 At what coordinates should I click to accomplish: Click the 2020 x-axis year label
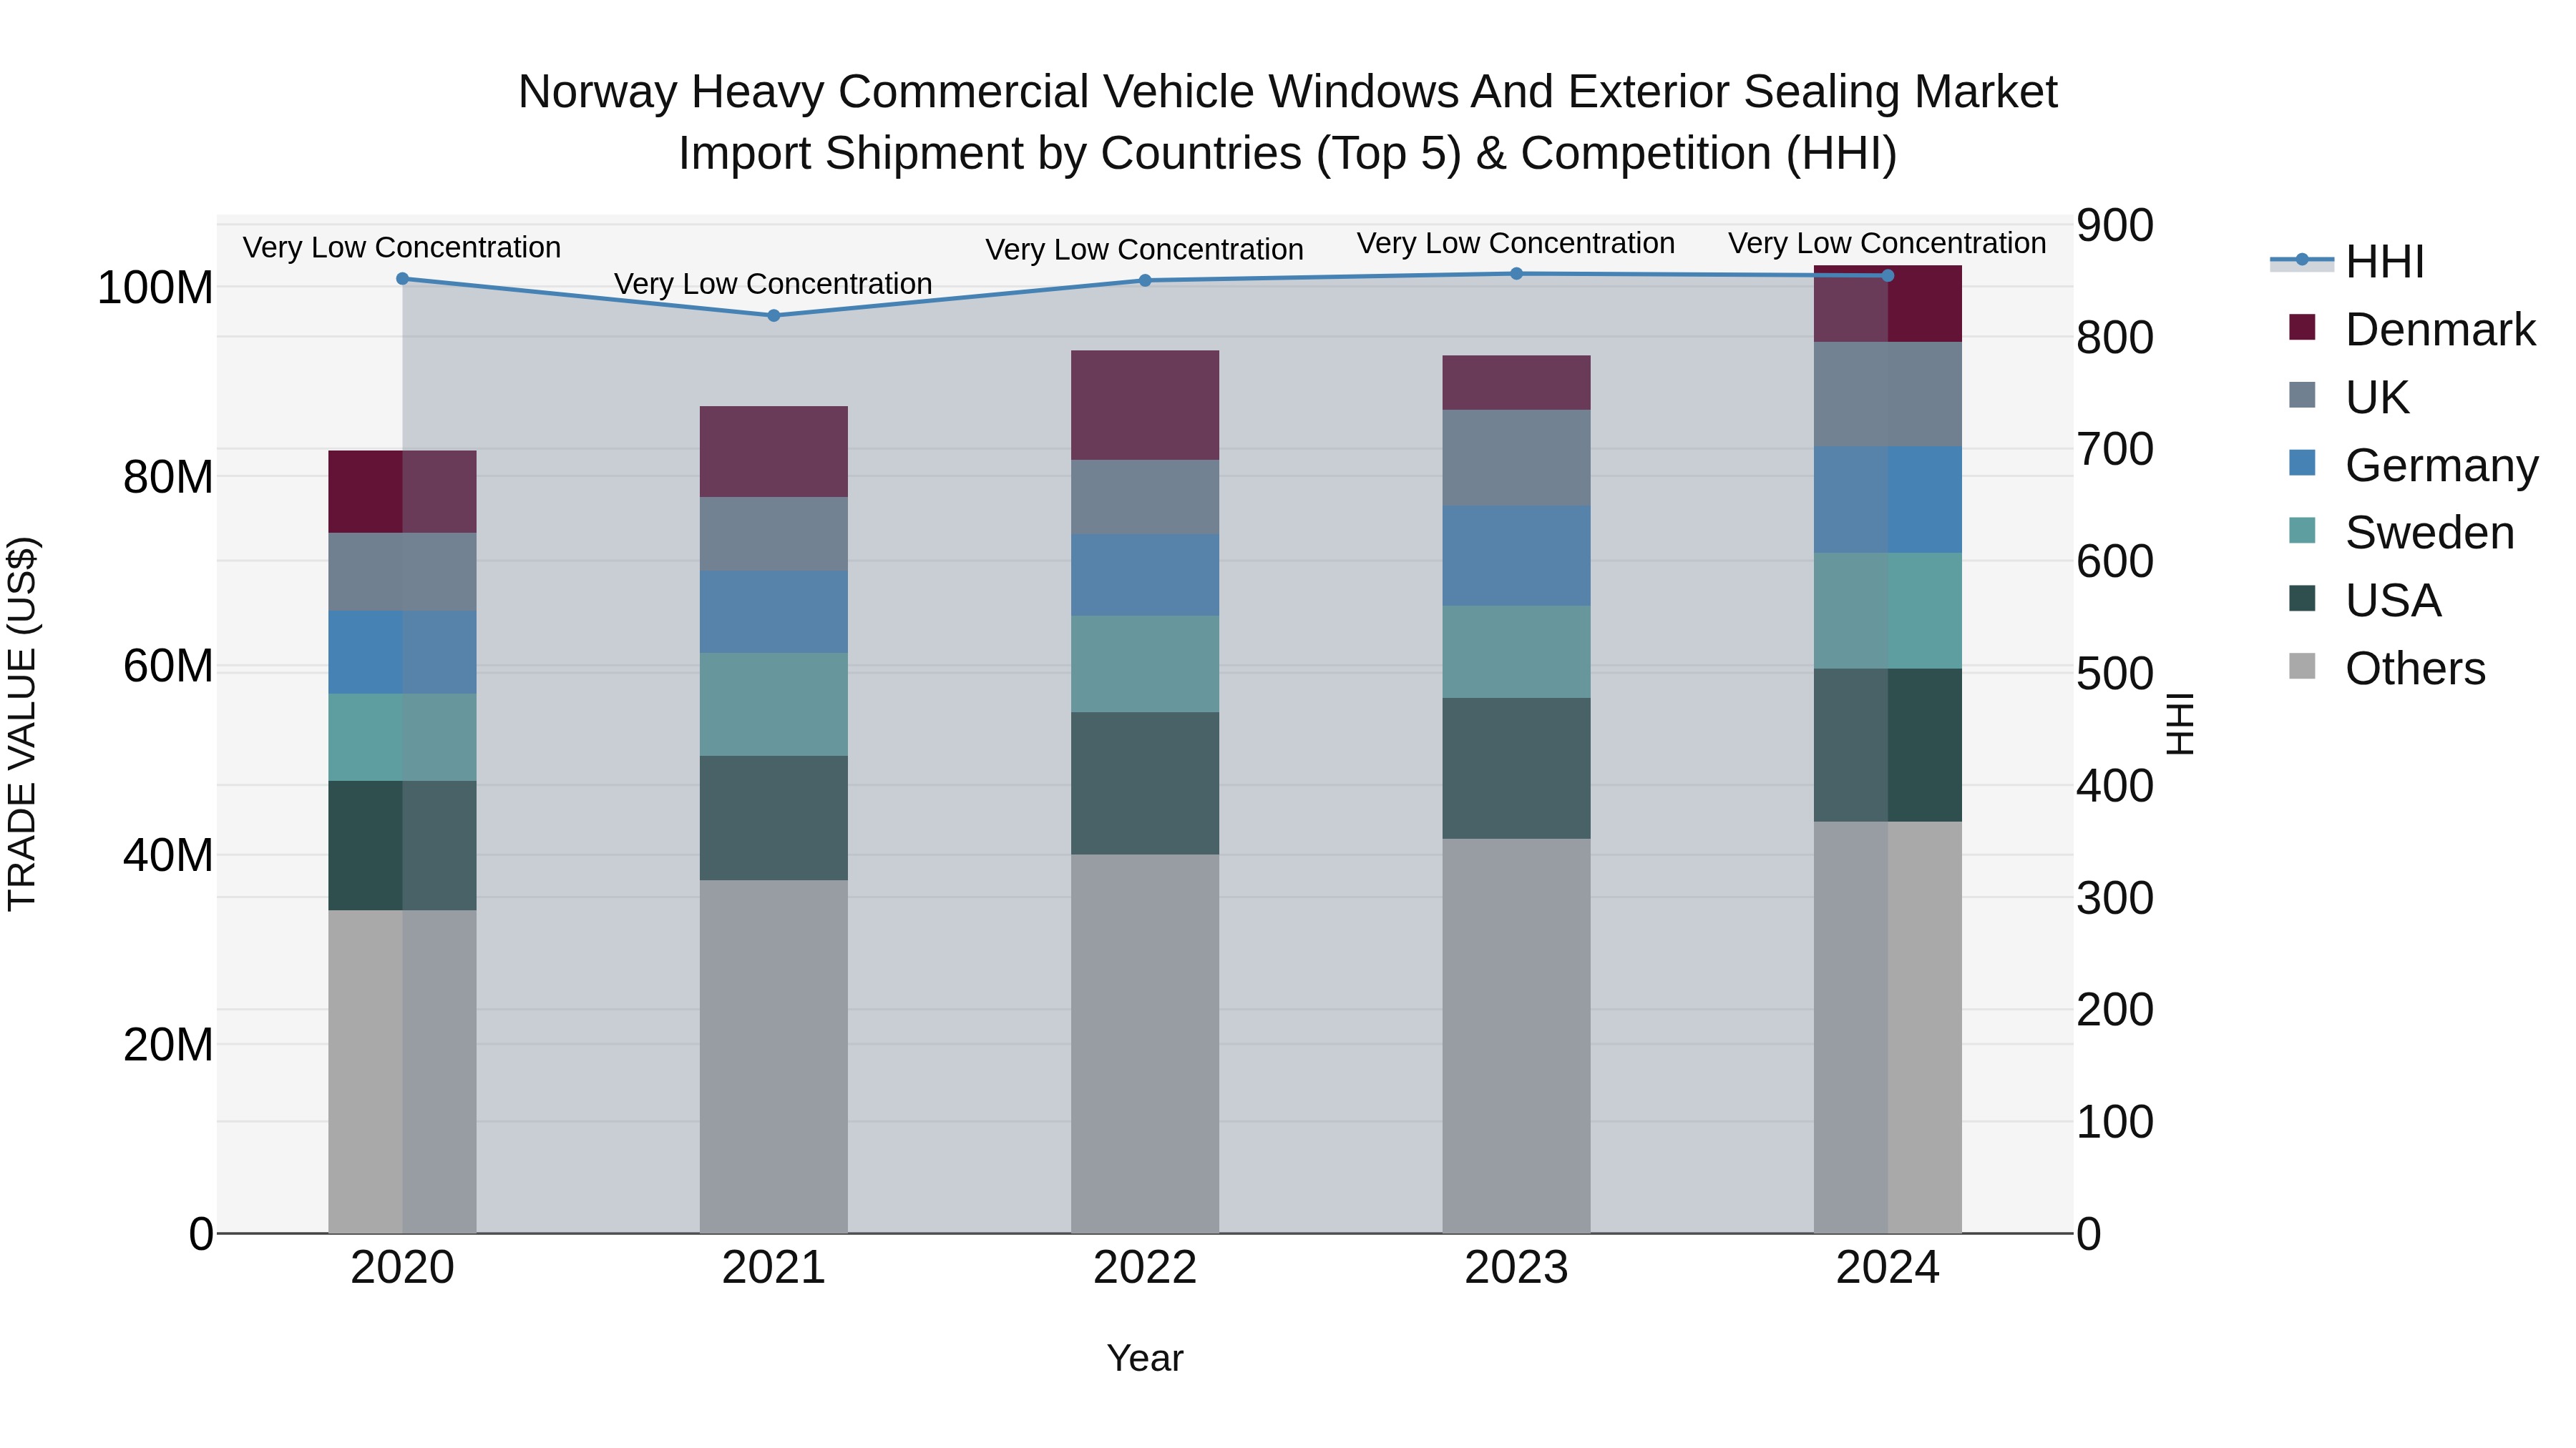point(403,1268)
